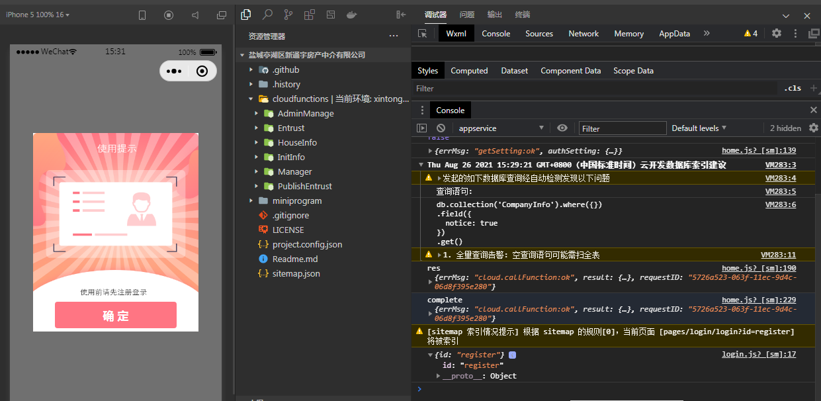The height and width of the screenshot is (401, 821).
Task: Show more debugger tabs with double chevron
Action: pyautogui.click(x=707, y=33)
